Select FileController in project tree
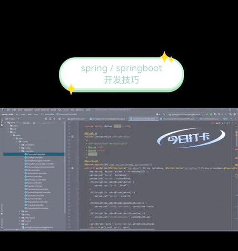This screenshot has width=238, height=251. click(33, 170)
